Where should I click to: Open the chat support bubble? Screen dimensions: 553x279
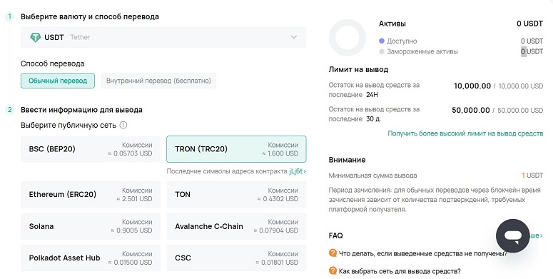pyautogui.click(x=513, y=235)
